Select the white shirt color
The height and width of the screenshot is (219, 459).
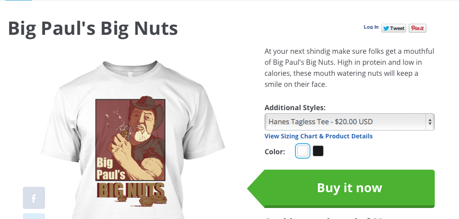point(303,151)
